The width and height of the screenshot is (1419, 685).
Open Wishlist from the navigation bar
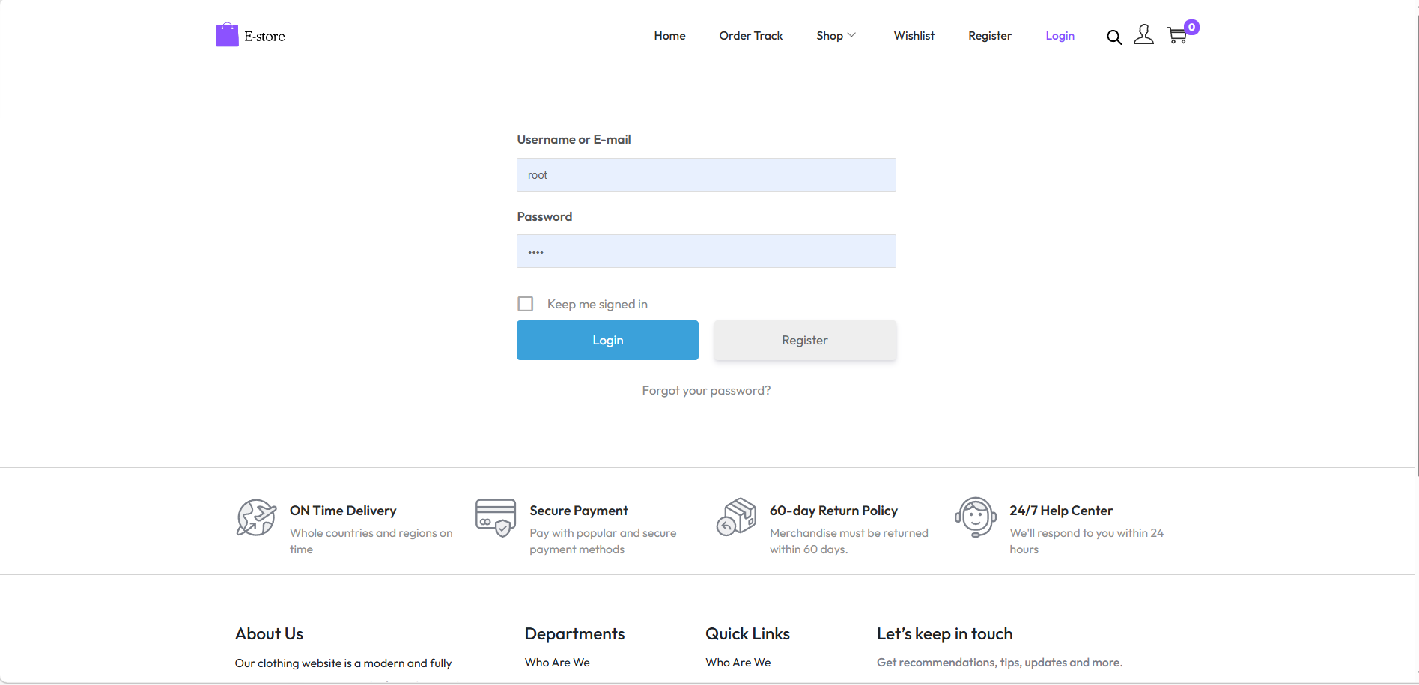tap(914, 36)
